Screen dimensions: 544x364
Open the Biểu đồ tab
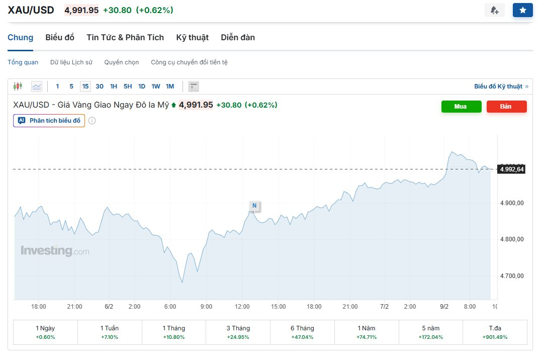(x=60, y=37)
